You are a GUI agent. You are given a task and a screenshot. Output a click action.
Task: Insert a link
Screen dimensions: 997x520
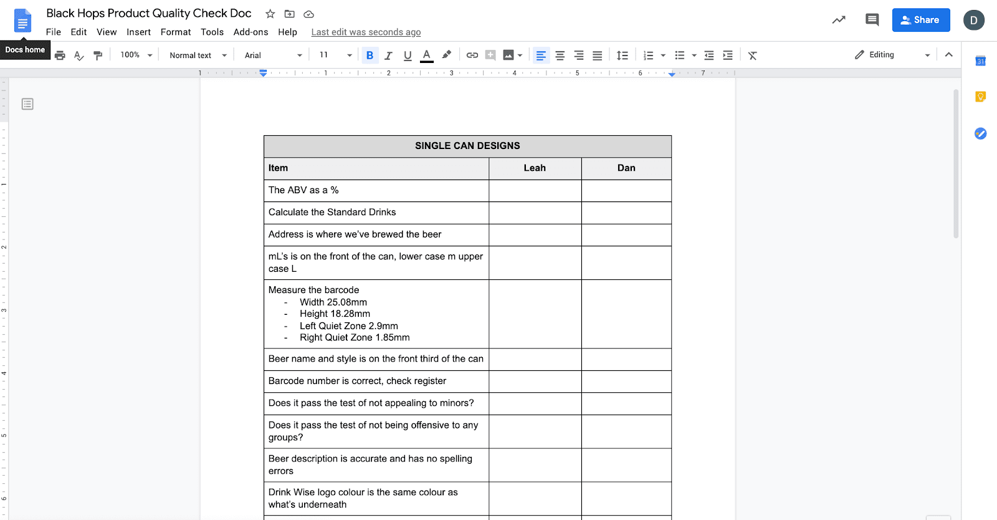pyautogui.click(x=472, y=55)
